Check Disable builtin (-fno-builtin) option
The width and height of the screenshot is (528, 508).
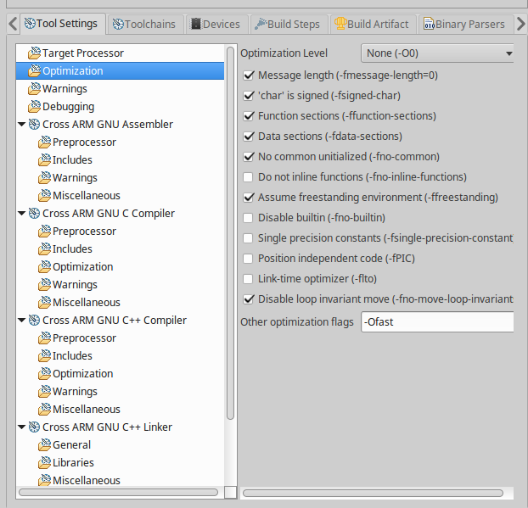pos(248,218)
